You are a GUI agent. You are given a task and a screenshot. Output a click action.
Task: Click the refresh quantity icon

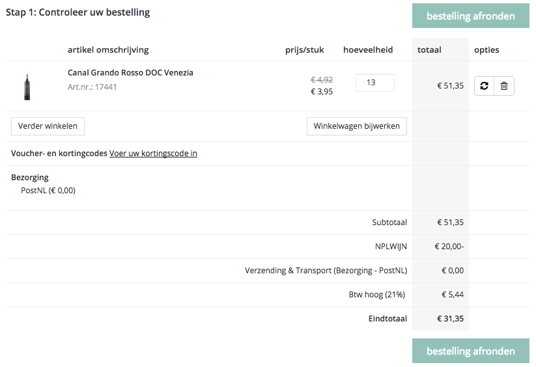coord(484,86)
